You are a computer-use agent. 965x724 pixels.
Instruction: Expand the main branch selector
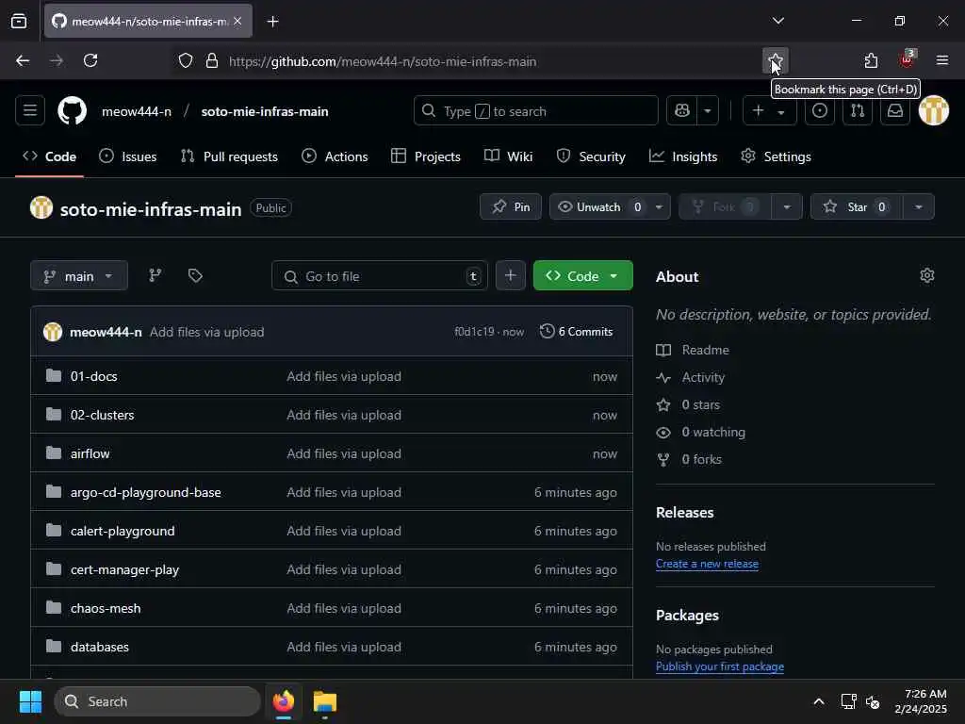click(x=79, y=276)
